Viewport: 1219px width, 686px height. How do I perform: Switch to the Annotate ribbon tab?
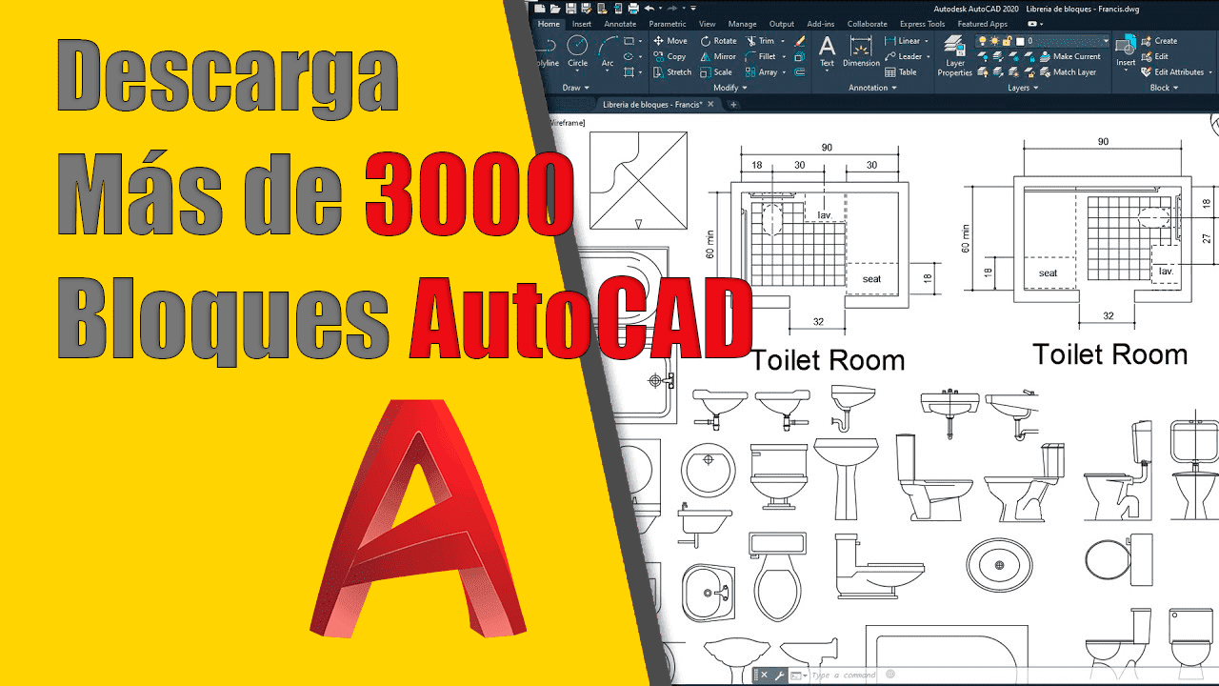[x=620, y=24]
